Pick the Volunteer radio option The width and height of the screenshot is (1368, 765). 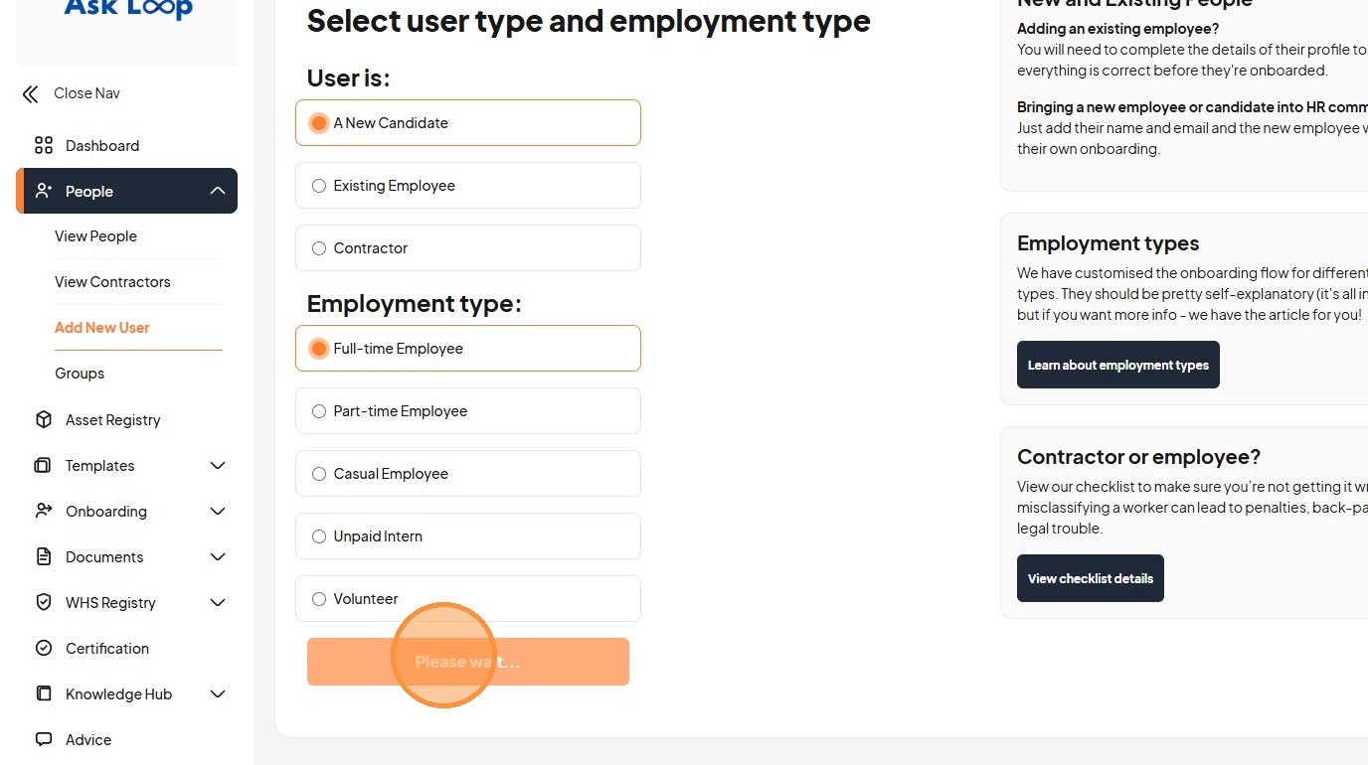(x=319, y=599)
